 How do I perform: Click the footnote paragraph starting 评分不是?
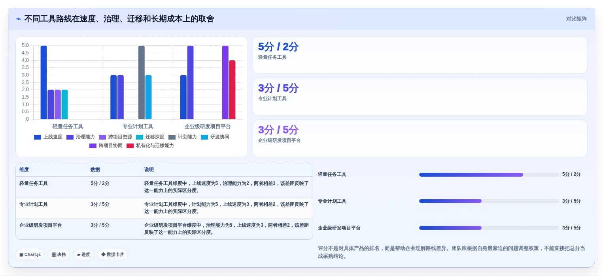coord(451,252)
